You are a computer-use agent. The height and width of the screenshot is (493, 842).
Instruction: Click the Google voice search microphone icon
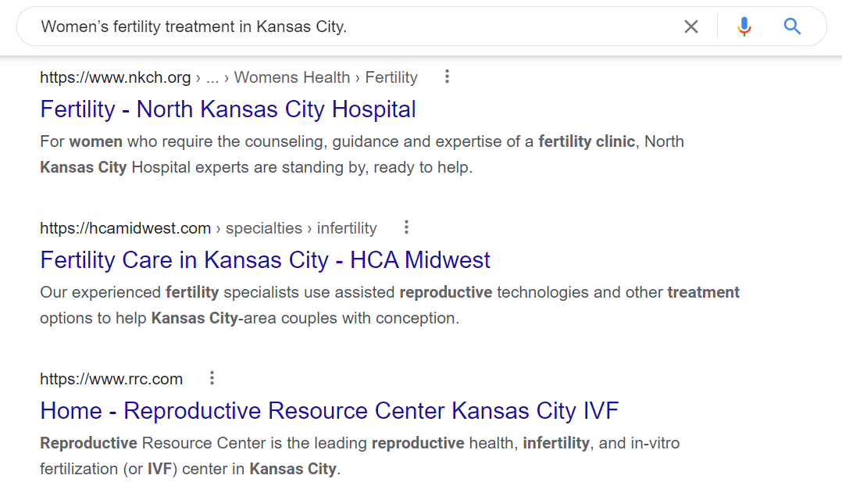click(x=744, y=26)
